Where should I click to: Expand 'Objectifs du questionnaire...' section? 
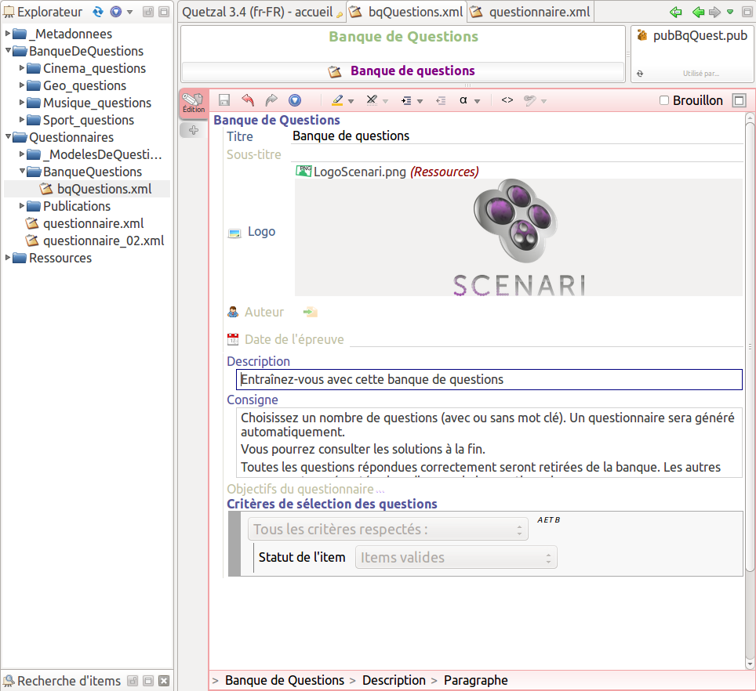[x=306, y=489]
